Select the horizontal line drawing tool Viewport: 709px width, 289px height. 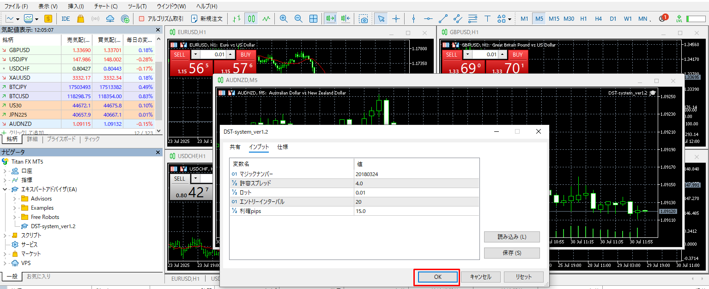428,19
